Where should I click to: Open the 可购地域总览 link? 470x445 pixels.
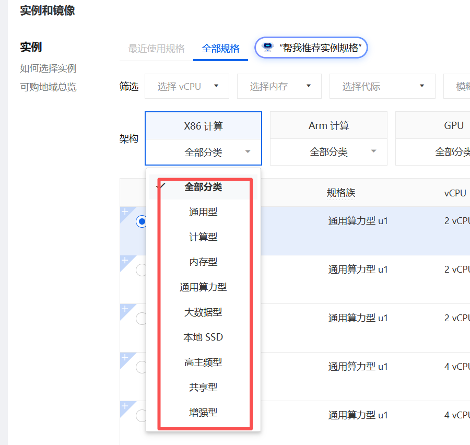tap(48, 87)
